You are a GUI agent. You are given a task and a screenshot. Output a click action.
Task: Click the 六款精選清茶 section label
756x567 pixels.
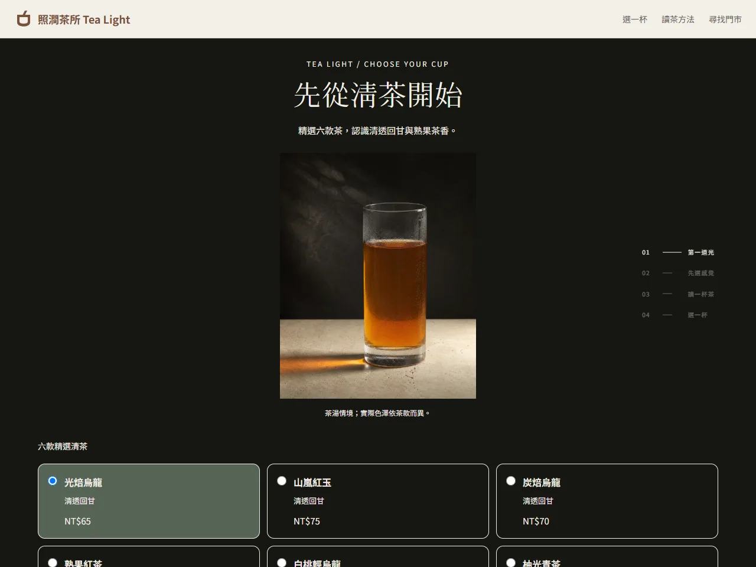click(63, 447)
